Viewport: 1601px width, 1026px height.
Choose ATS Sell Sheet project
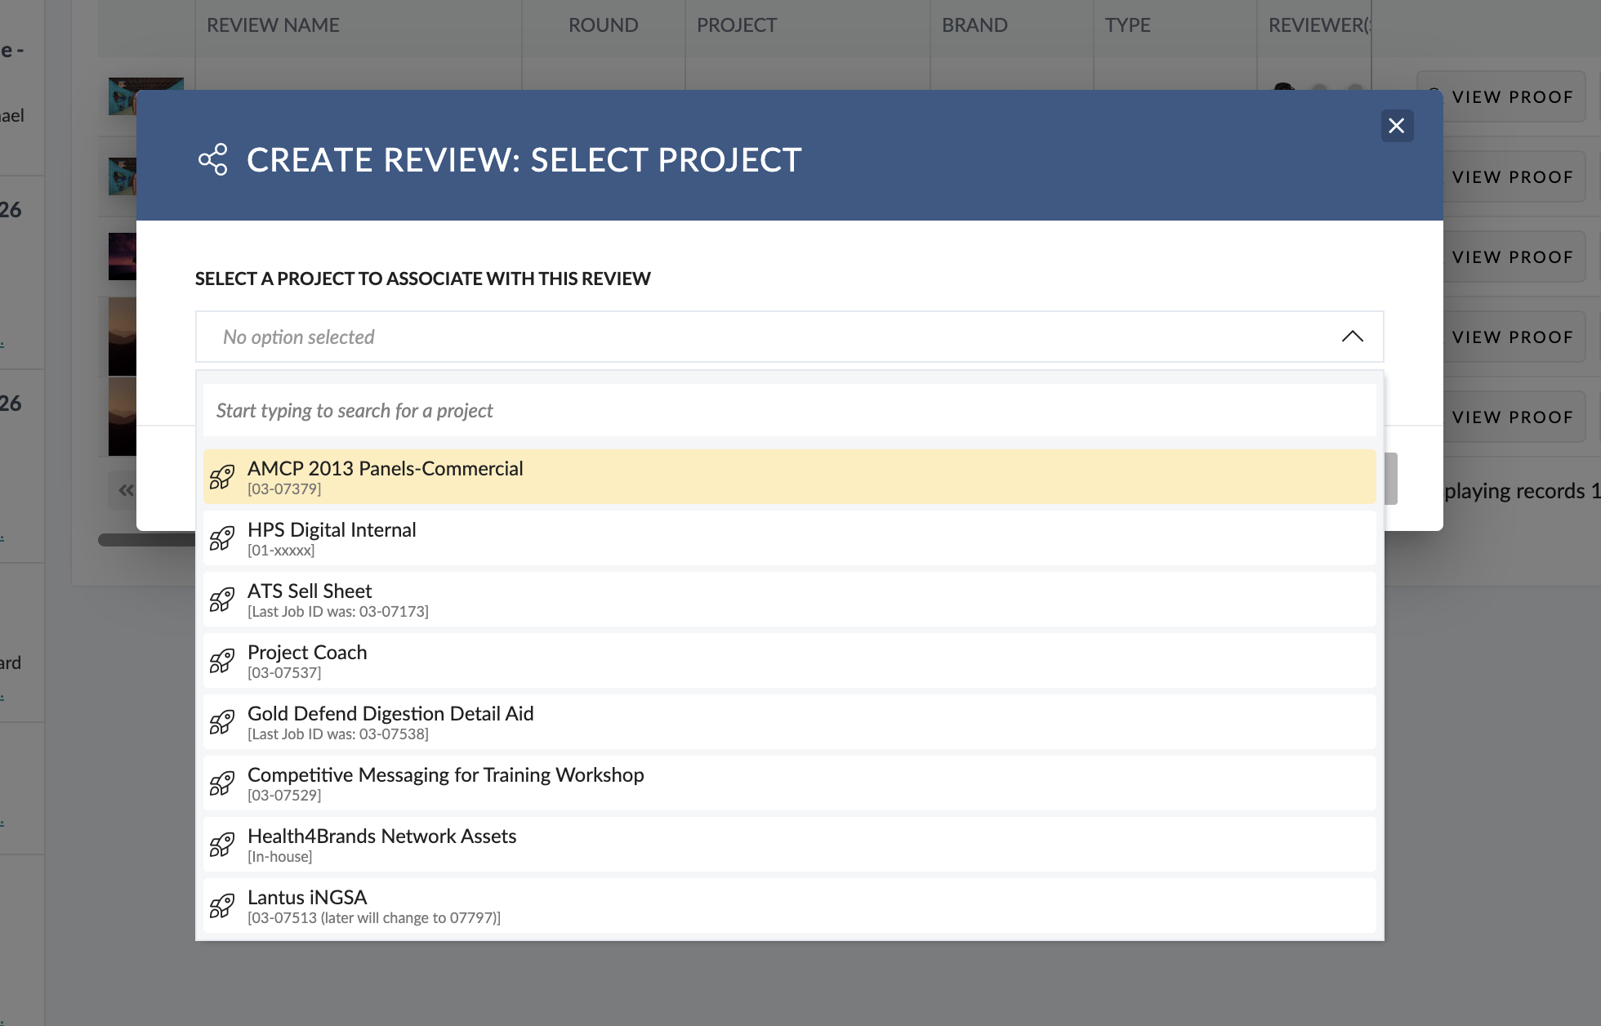coord(789,599)
